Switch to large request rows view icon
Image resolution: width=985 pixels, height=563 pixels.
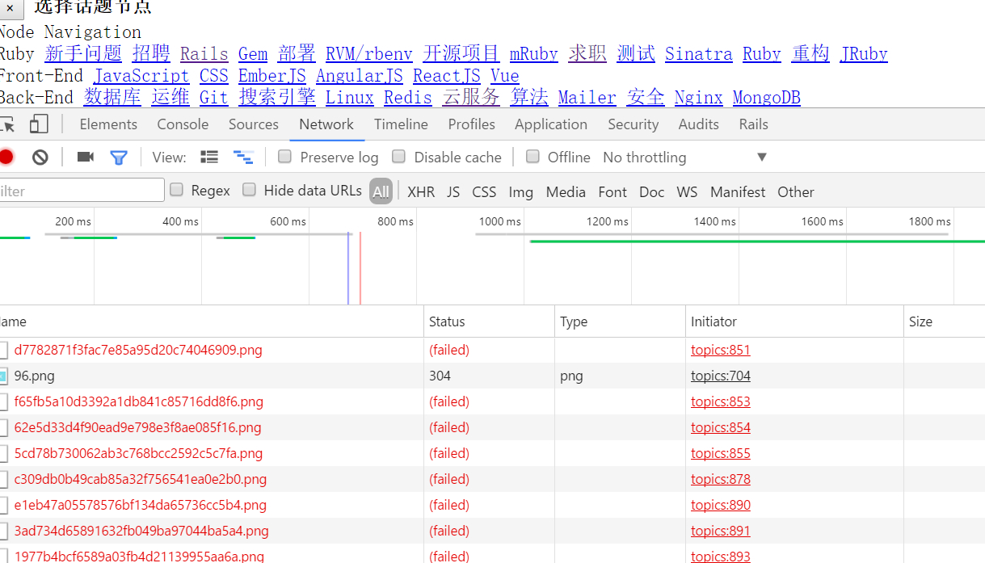209,157
